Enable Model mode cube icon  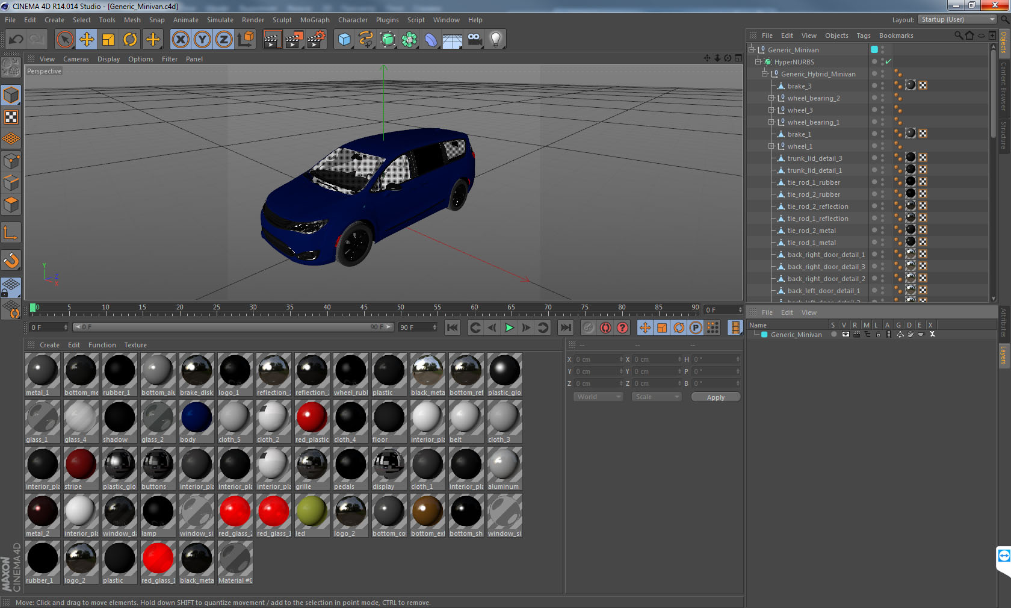pos(11,96)
